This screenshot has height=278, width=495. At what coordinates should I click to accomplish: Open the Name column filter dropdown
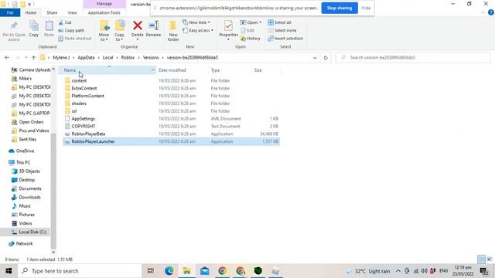coord(153,70)
